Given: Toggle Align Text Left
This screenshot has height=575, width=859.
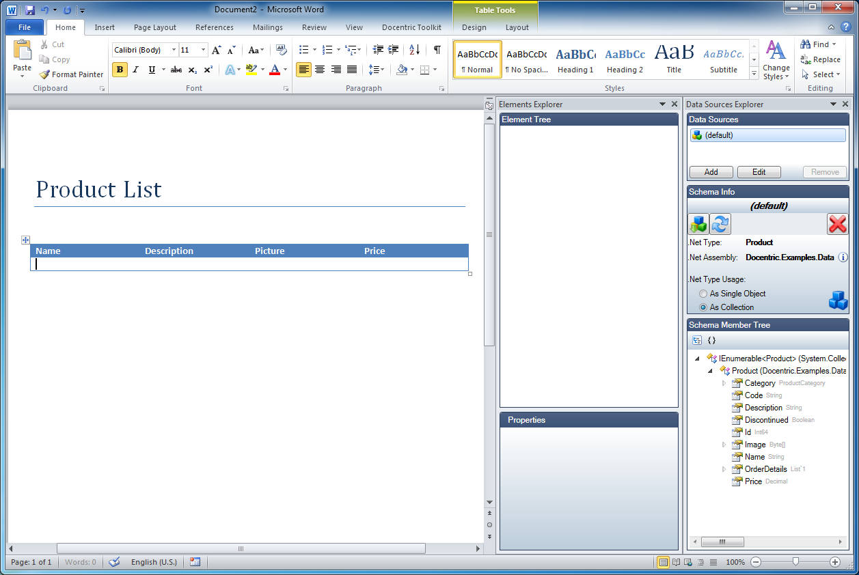Looking at the screenshot, I should point(303,70).
